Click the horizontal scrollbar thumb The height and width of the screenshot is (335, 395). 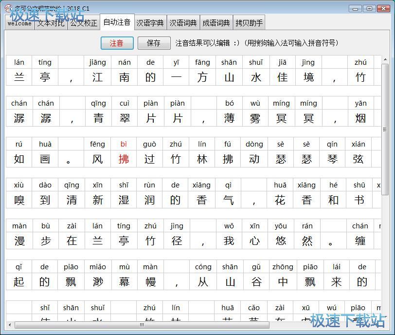141,325
